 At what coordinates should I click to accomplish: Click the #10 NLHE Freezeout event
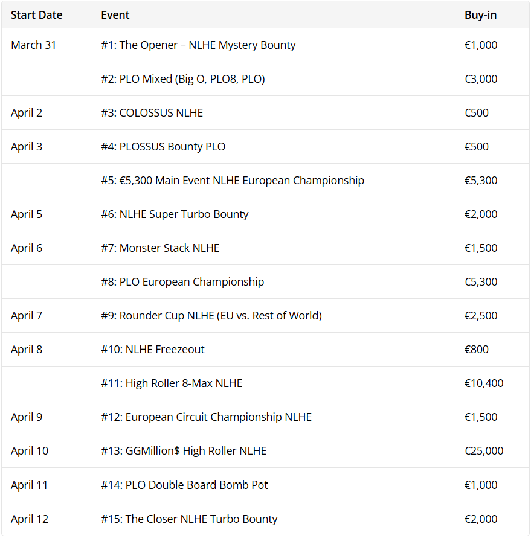click(x=153, y=350)
